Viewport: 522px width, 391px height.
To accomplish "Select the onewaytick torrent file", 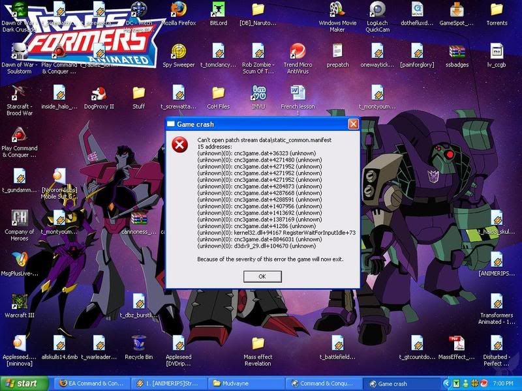I will pos(377,51).
